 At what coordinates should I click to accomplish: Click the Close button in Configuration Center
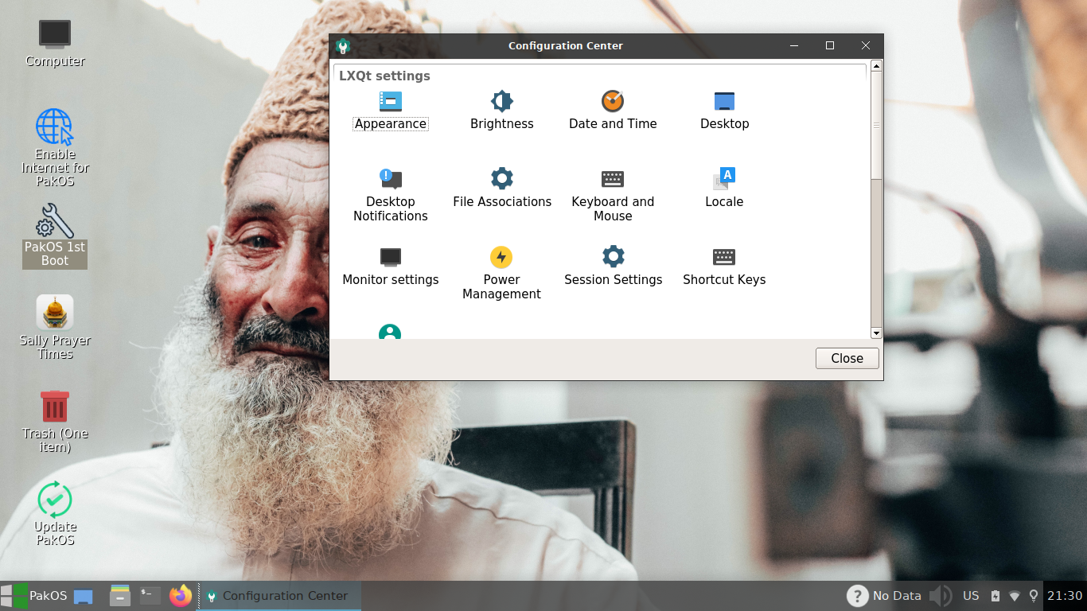(847, 358)
